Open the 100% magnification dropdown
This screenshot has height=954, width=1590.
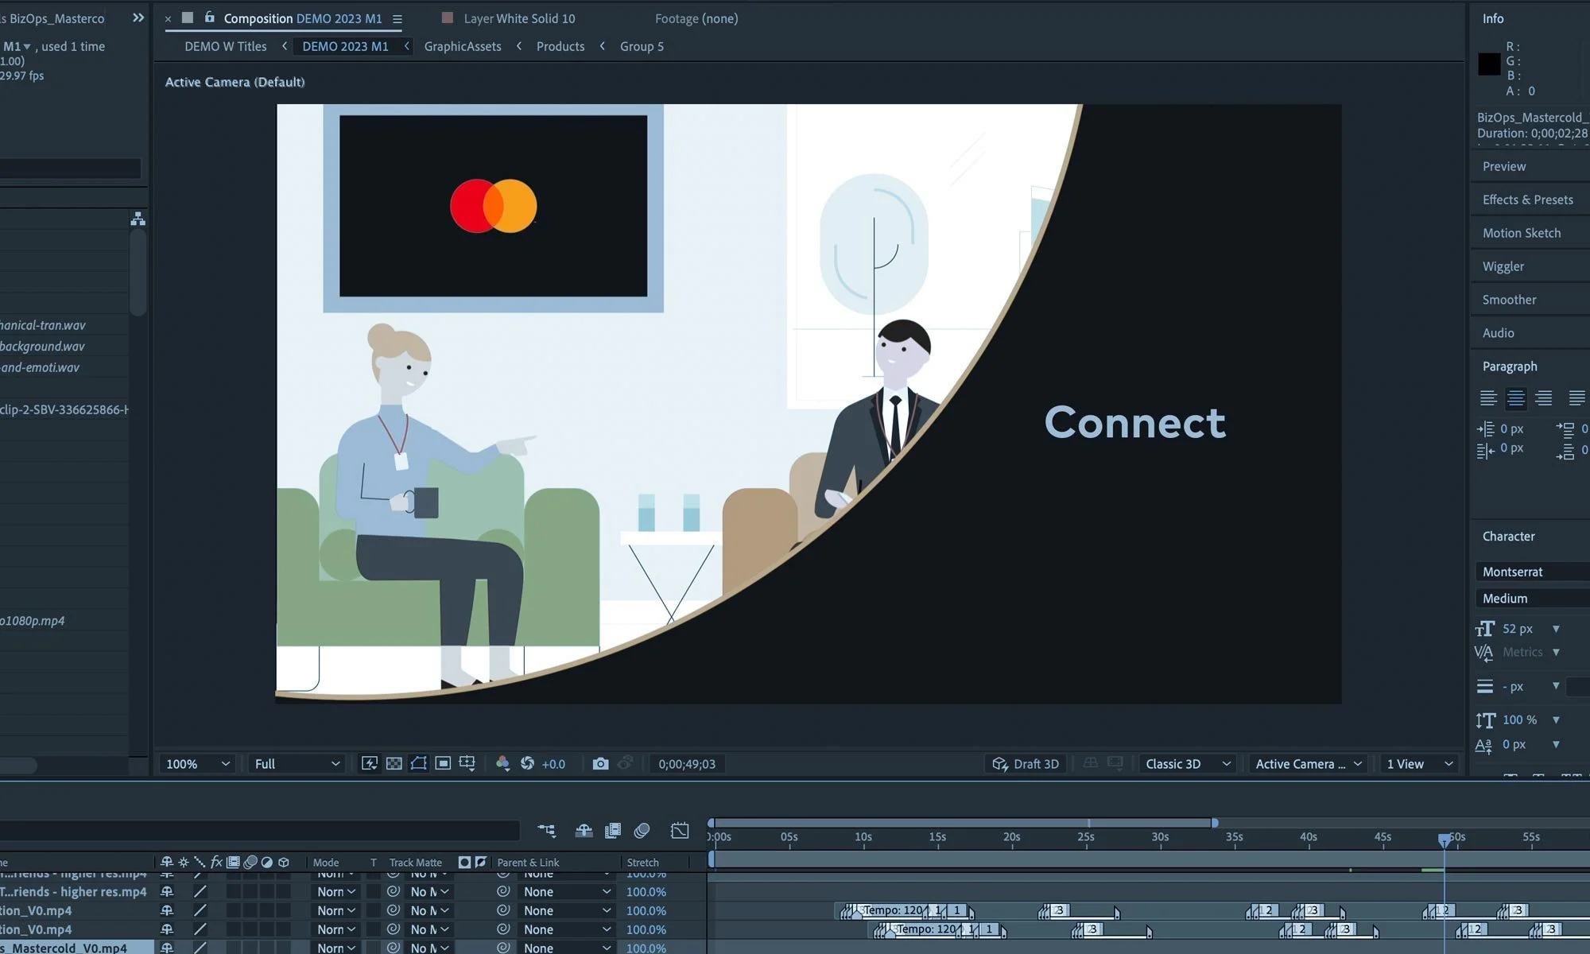coord(197,763)
